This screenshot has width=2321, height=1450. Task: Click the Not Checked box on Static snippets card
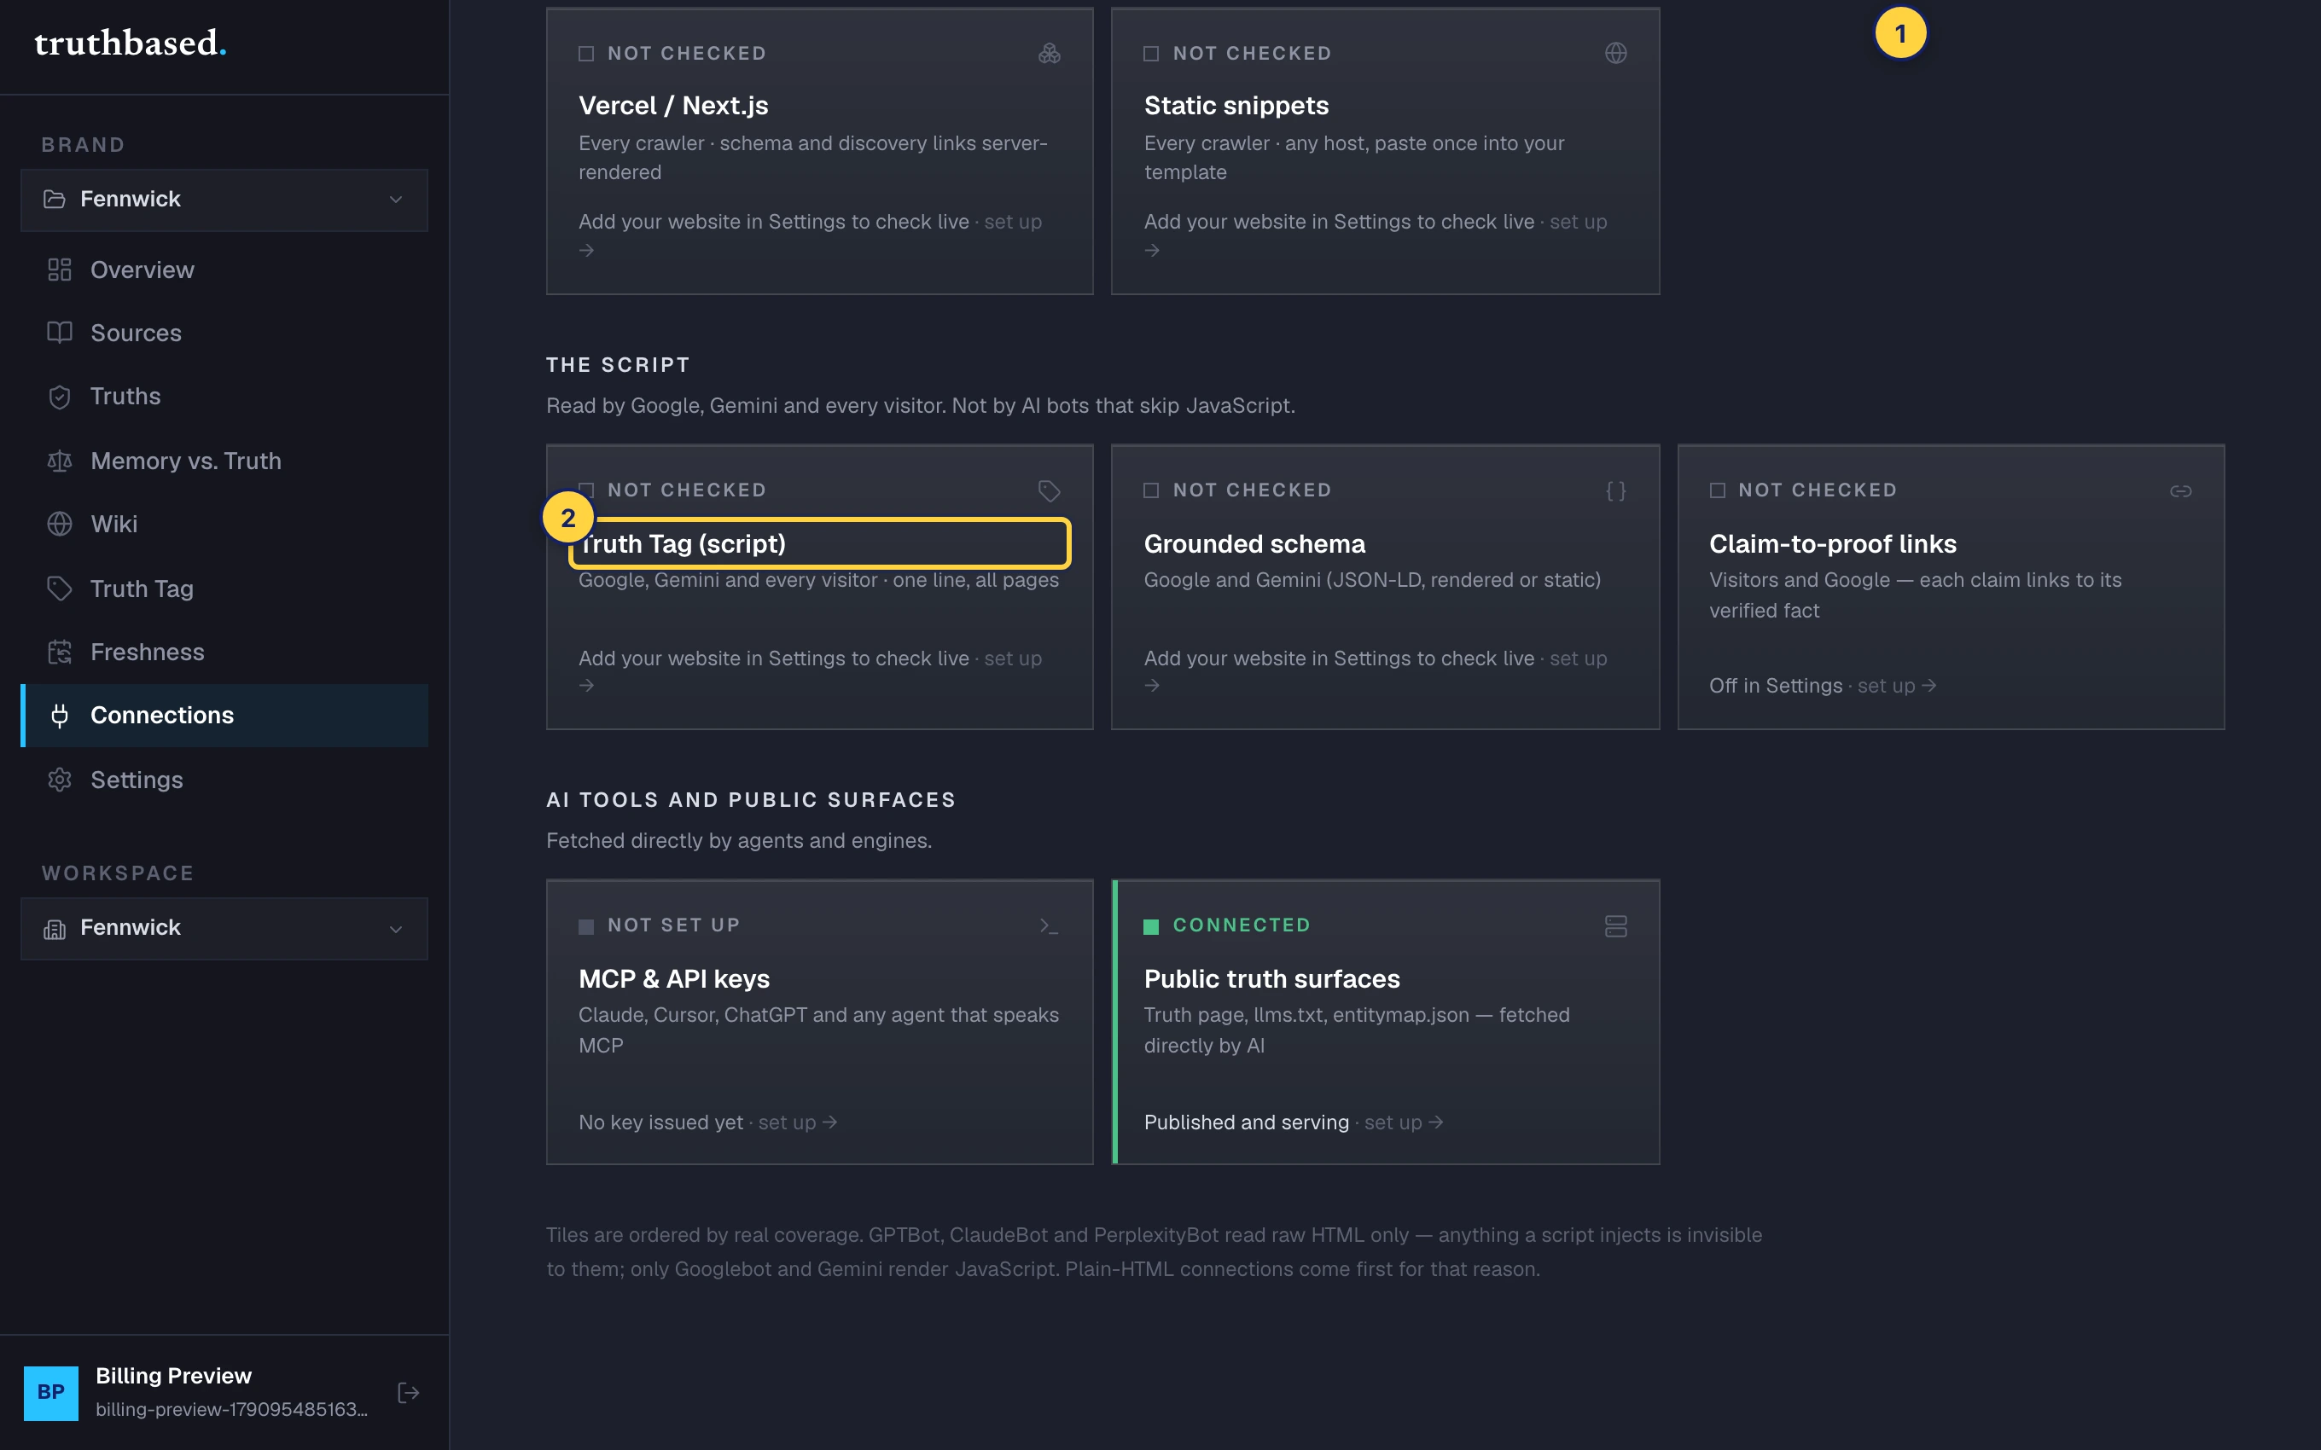(1152, 54)
